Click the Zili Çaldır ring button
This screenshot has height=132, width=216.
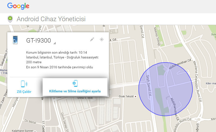(24, 87)
